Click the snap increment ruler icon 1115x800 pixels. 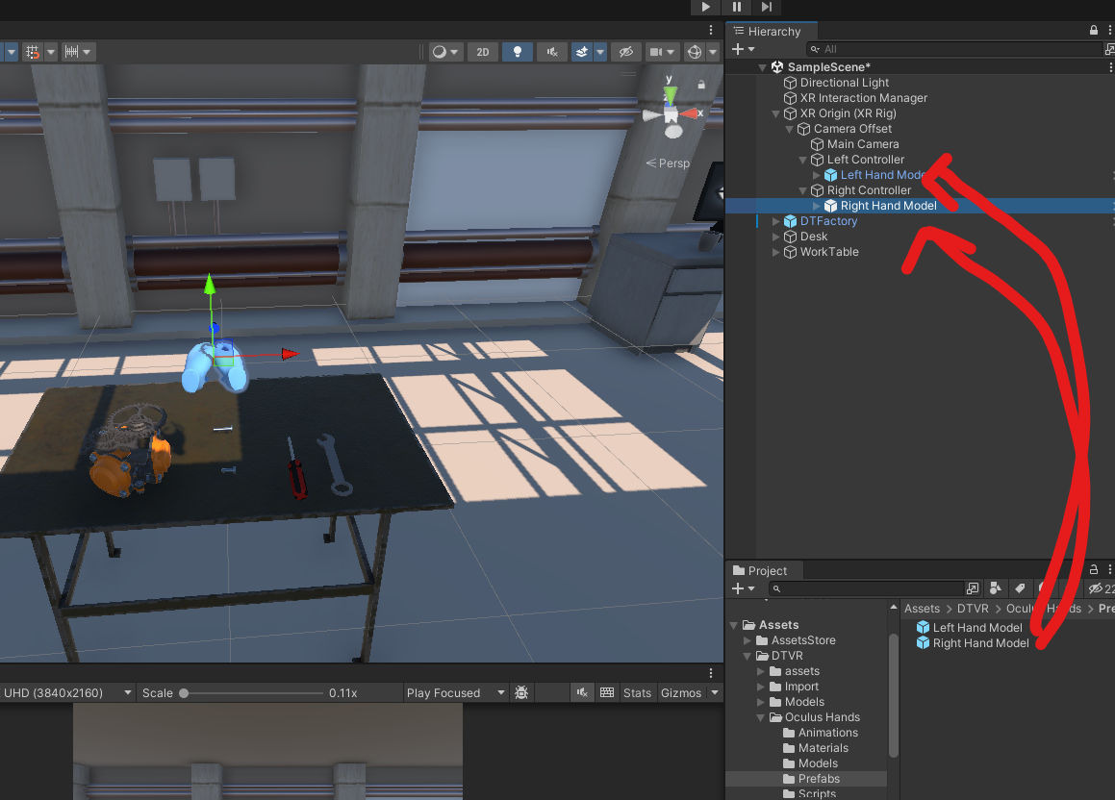tap(71, 52)
